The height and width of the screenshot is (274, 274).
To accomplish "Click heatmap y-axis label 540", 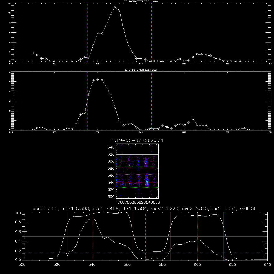I will pyautogui.click(x=111, y=182).
